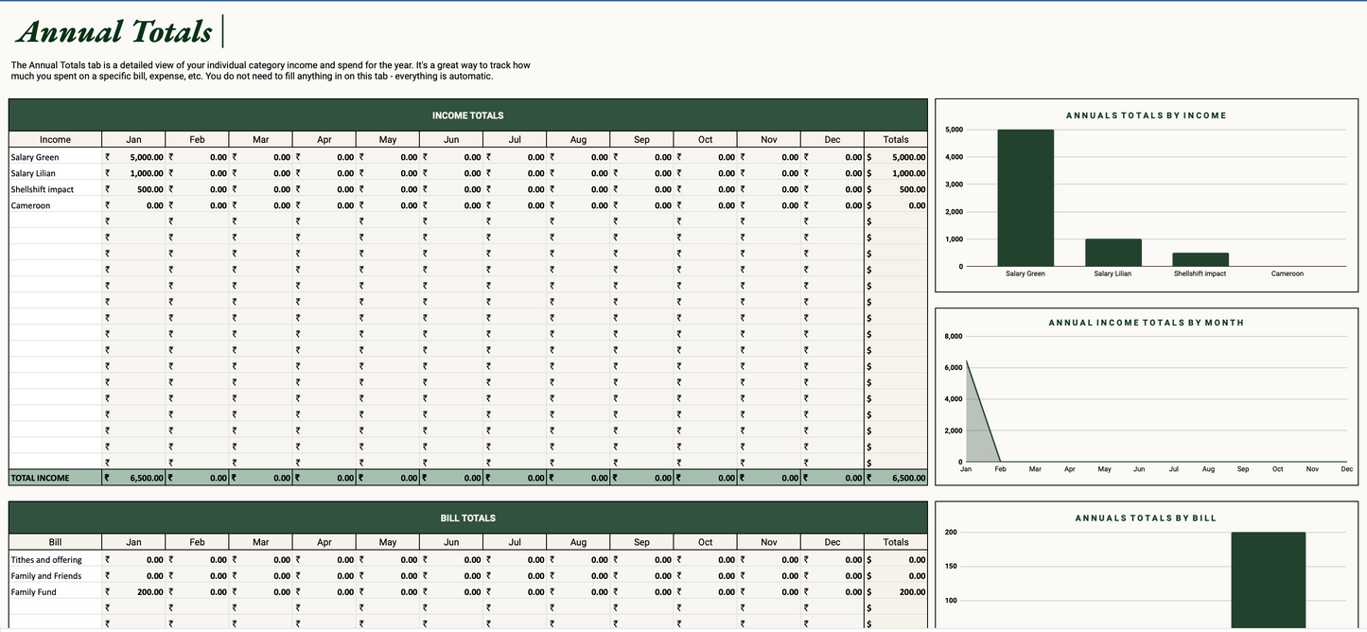Select the BILL TOTALS table header
1367x632 pixels.
click(467, 518)
